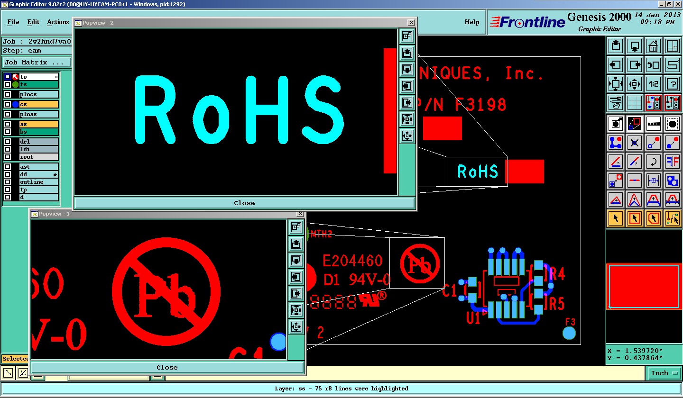The width and height of the screenshot is (683, 398).
Task: Click the red overview thumbnail panel
Action: coord(644,287)
